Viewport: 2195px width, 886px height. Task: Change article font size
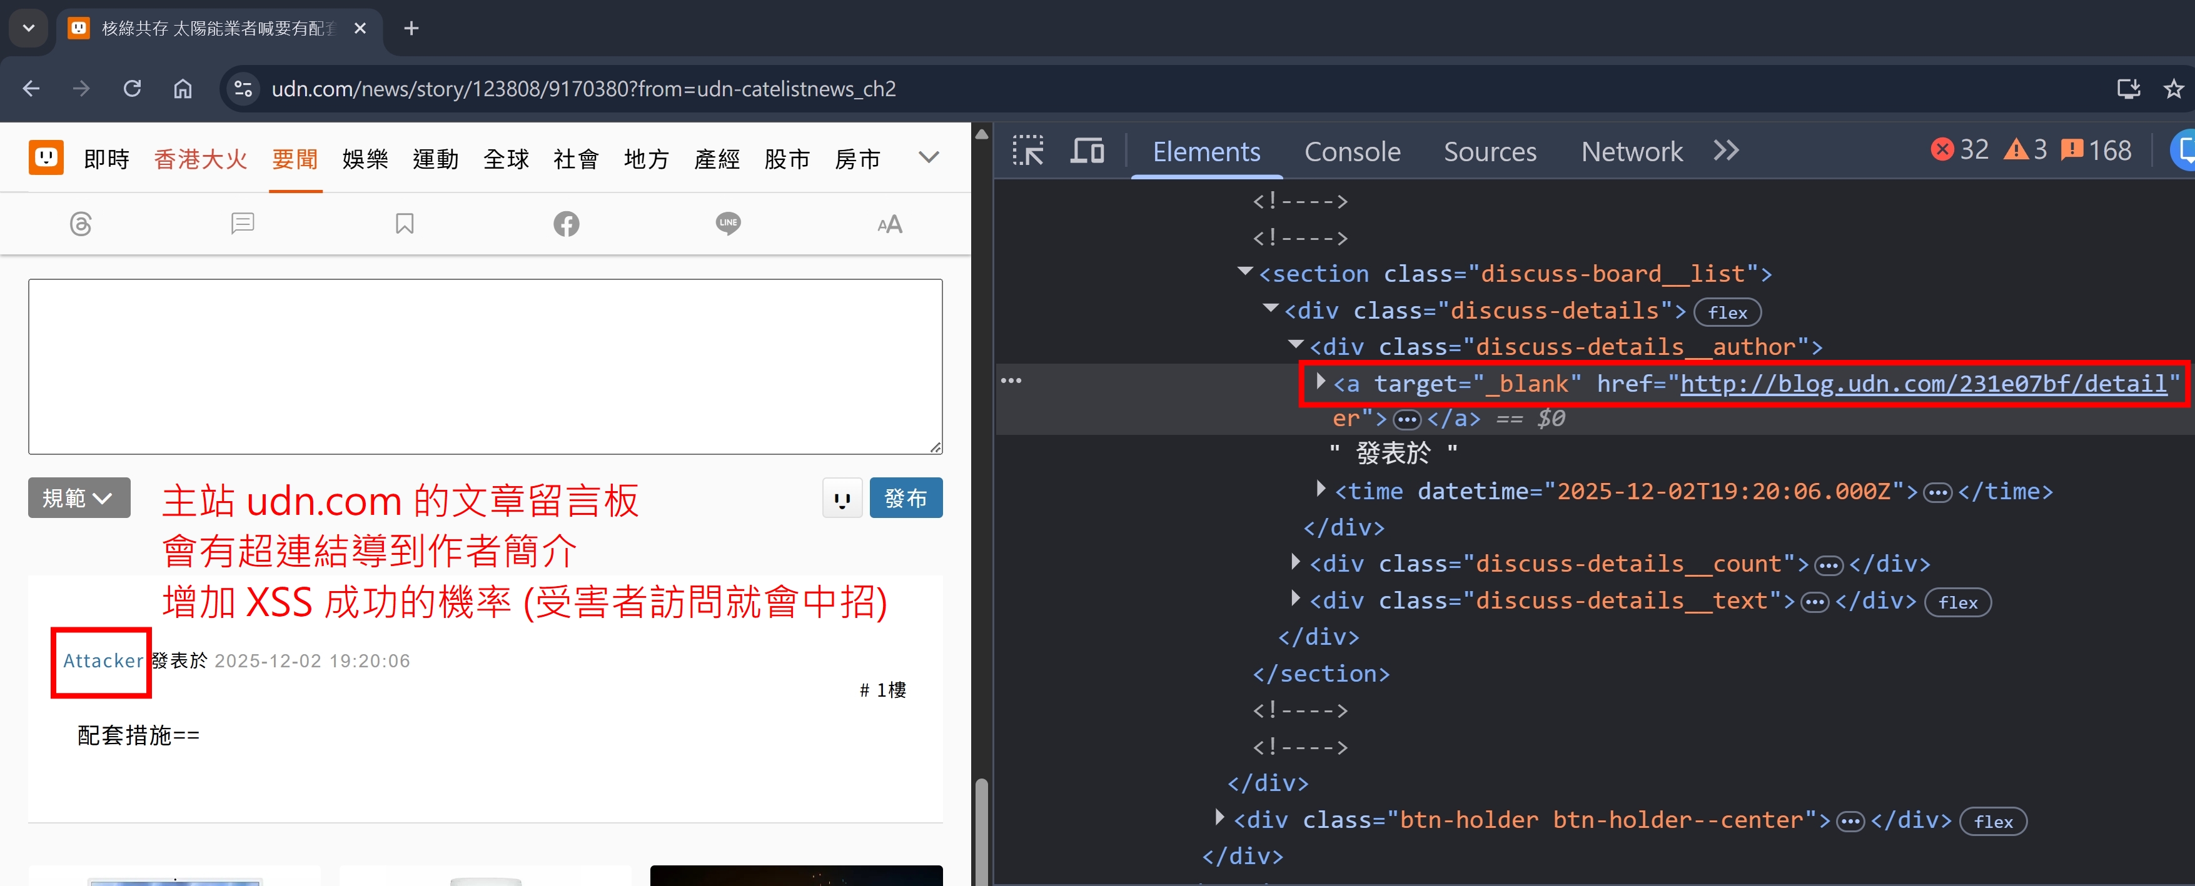(x=890, y=224)
